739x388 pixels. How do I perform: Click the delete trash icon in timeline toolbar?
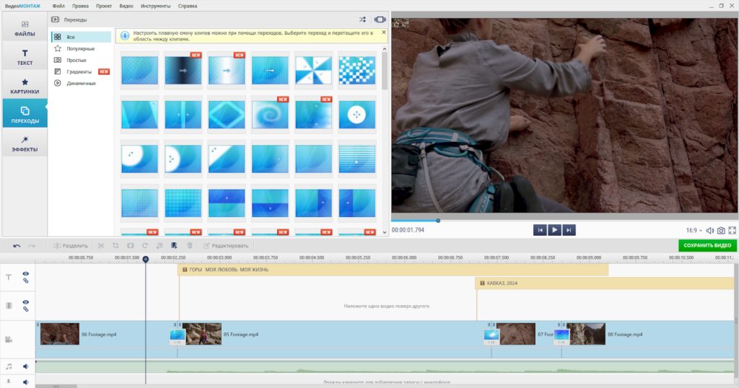(190, 246)
